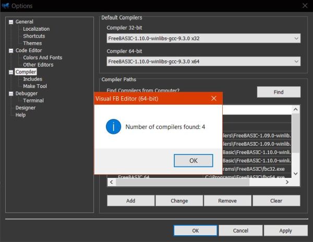Collapse the General tree node

coord(11,22)
